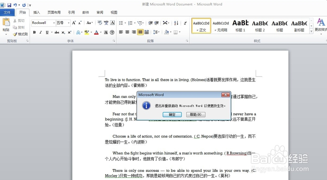Toggle character shading
The image size is (327, 180).
(x=106, y=32)
